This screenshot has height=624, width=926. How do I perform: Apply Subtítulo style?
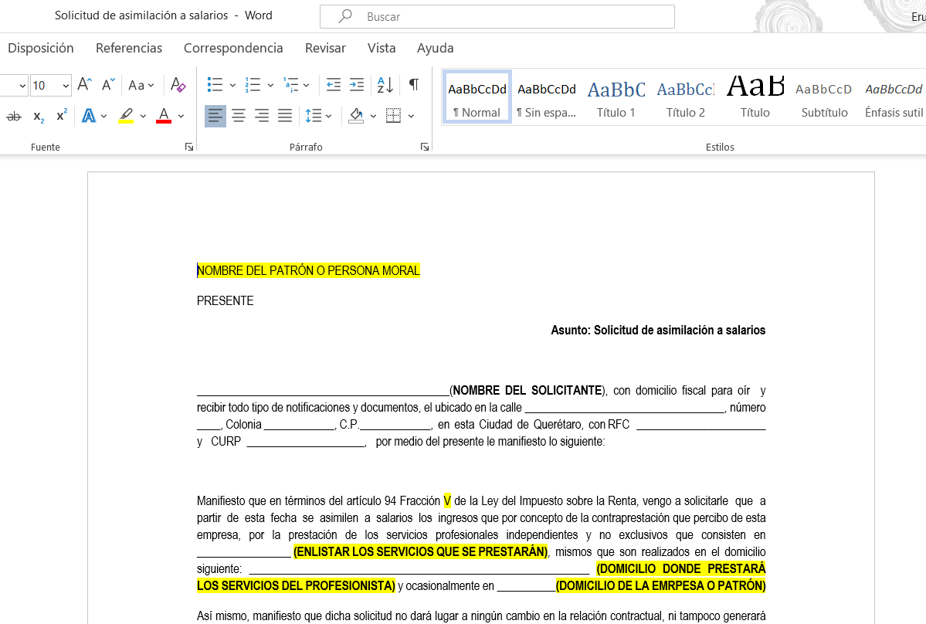click(824, 97)
